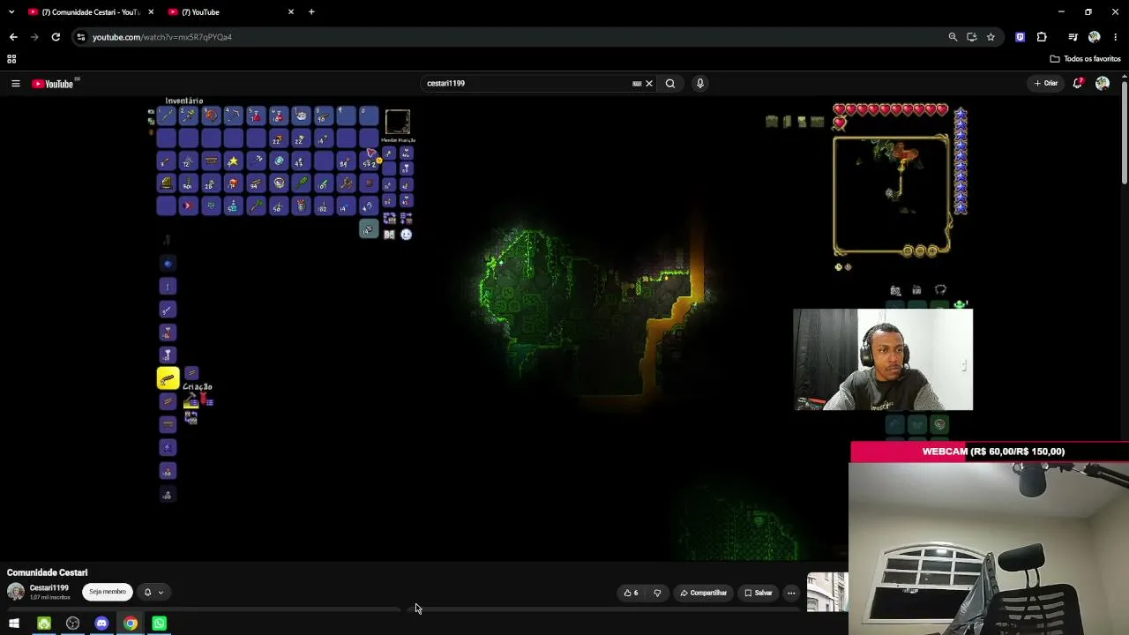Focus the YouTube search input field
This screenshot has width=1129, height=635.
[x=527, y=84]
